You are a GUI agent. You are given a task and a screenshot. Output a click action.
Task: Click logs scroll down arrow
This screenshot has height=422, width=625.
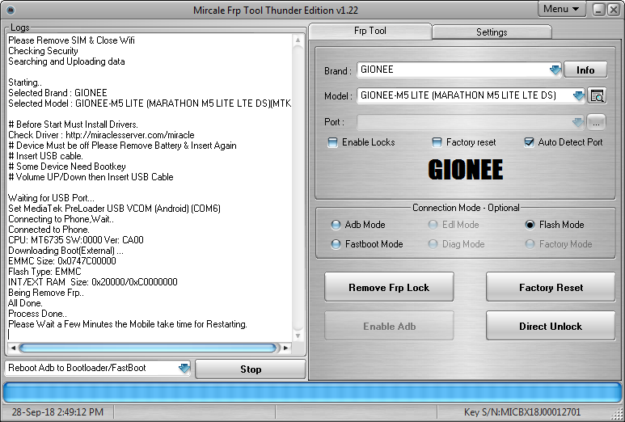click(298, 336)
